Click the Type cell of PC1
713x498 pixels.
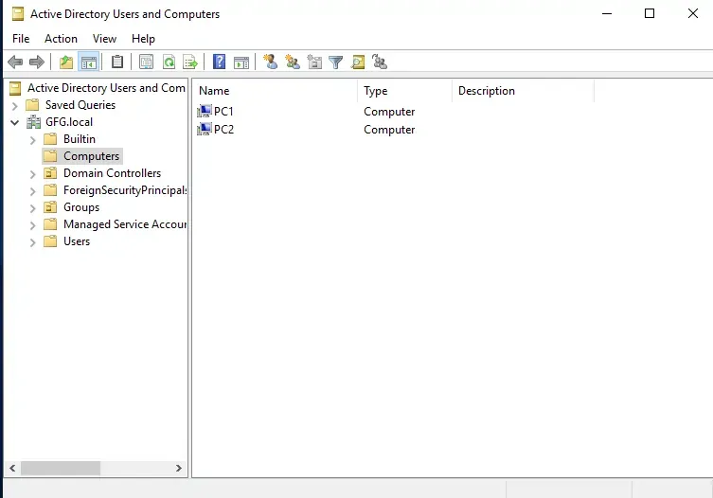(389, 112)
